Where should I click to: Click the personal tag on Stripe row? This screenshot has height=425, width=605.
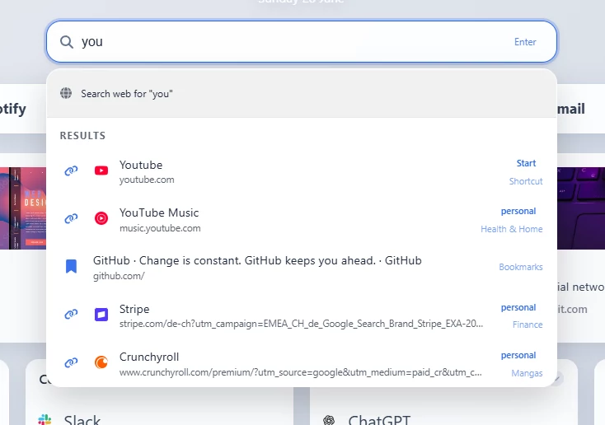(518, 307)
